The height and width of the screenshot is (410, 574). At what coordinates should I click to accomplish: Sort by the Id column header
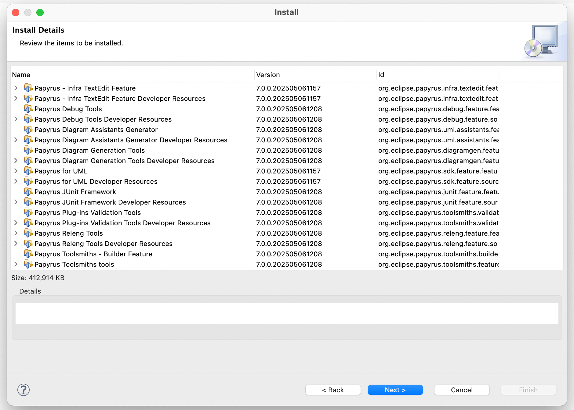tap(438, 75)
